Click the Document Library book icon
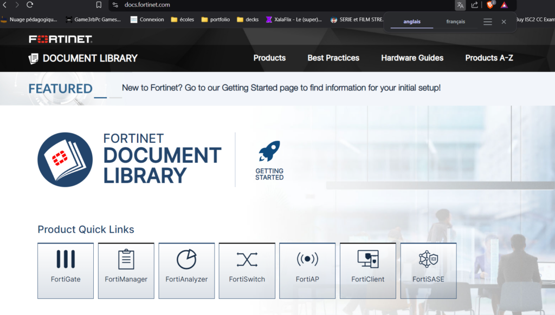555x315 pixels. click(33, 58)
